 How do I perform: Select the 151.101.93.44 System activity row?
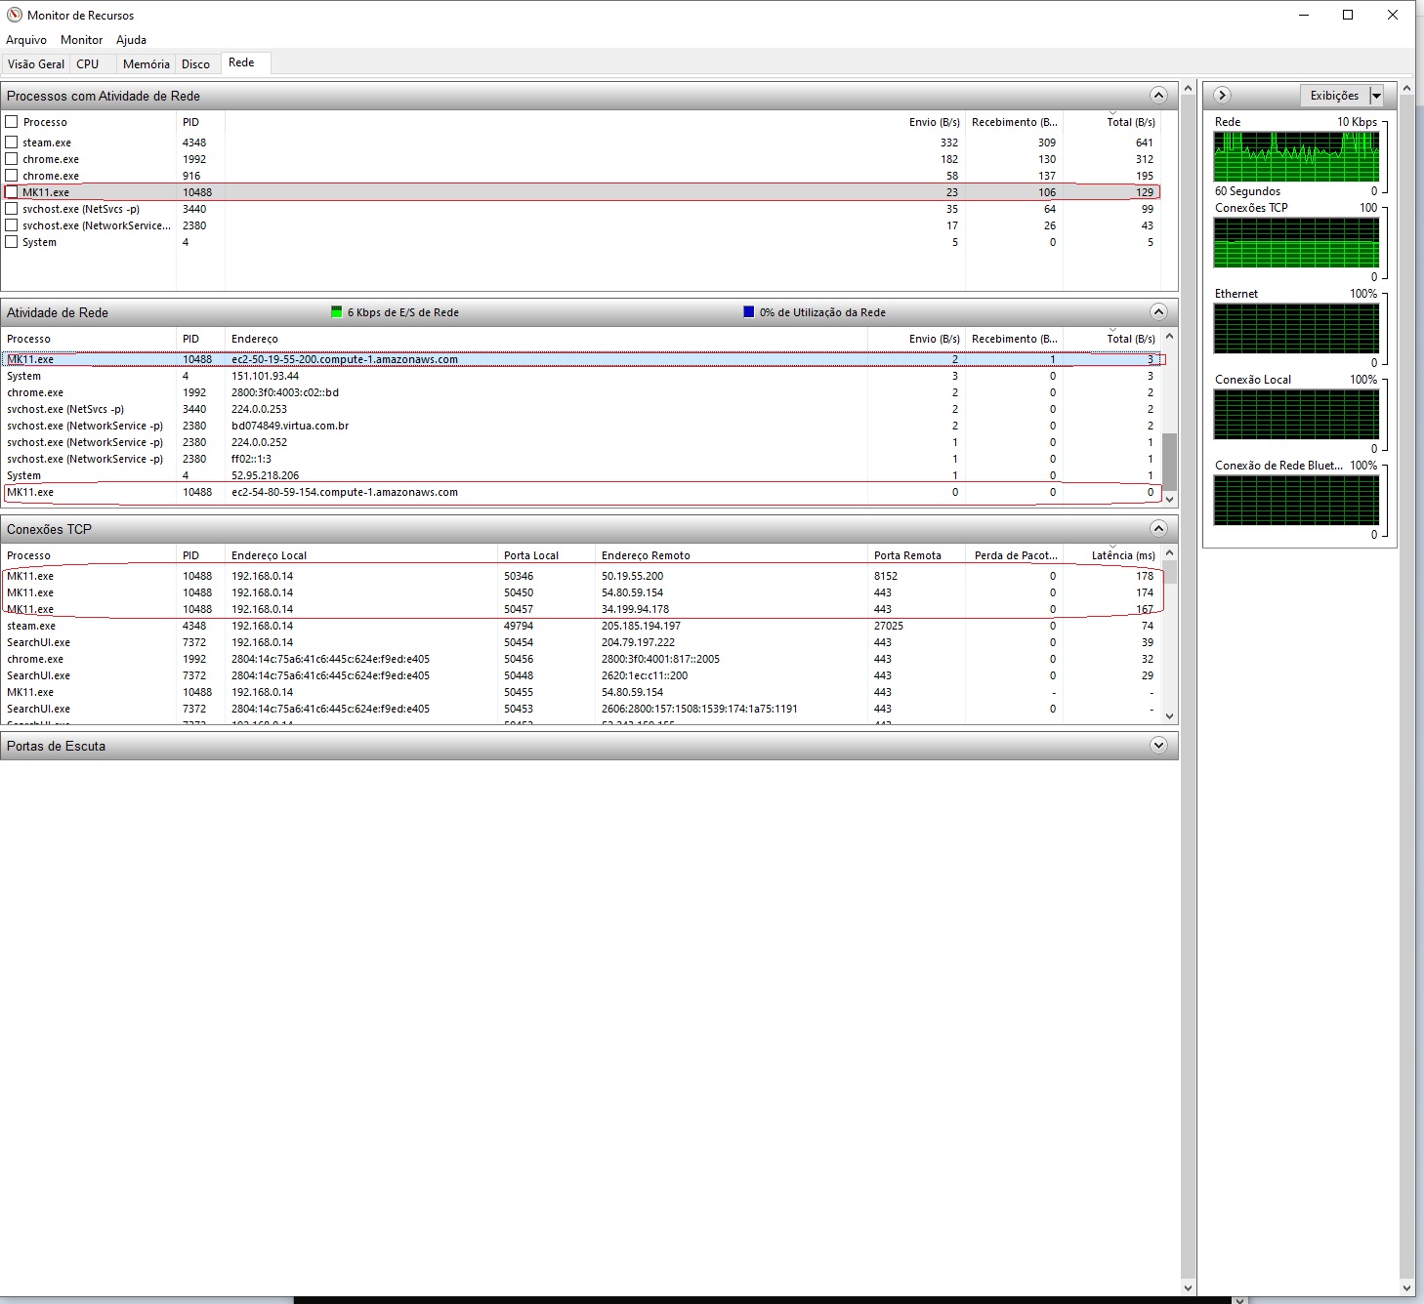click(x=583, y=376)
